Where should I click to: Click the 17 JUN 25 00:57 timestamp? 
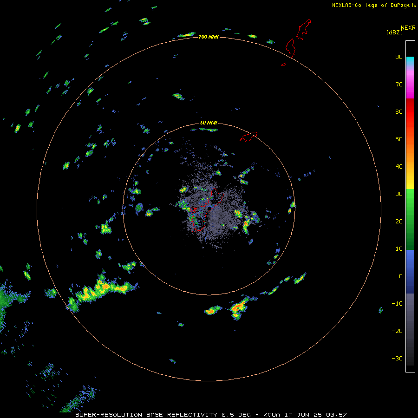[316, 415]
